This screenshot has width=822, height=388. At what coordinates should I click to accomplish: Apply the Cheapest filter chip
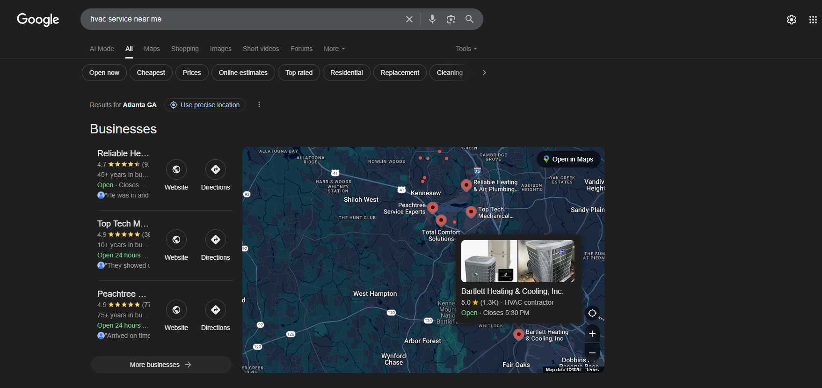[x=151, y=73]
